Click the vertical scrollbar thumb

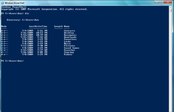[x=170, y=10]
